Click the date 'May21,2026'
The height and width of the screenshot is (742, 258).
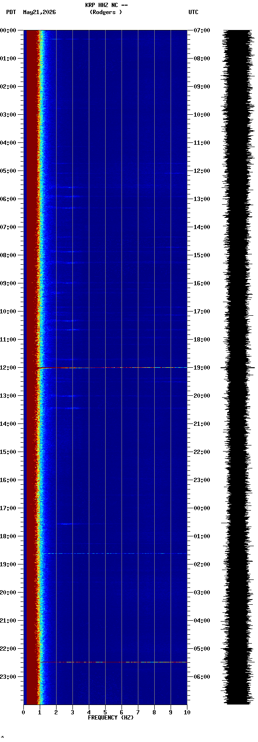coord(39,12)
